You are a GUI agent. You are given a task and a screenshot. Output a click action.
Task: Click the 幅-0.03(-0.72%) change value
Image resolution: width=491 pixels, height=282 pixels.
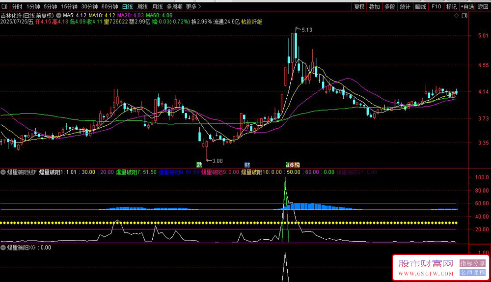tap(171, 22)
